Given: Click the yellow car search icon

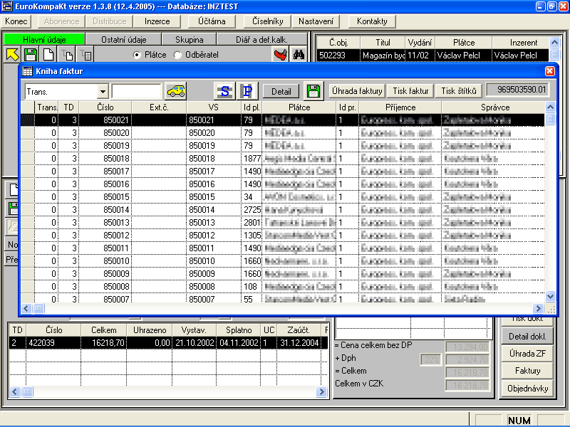Looking at the screenshot, I should click(175, 91).
